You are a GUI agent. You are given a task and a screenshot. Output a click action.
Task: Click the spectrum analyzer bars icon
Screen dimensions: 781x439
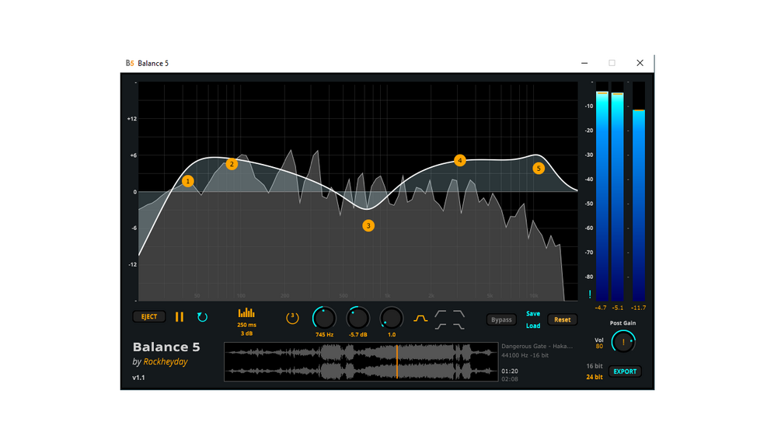(x=246, y=312)
